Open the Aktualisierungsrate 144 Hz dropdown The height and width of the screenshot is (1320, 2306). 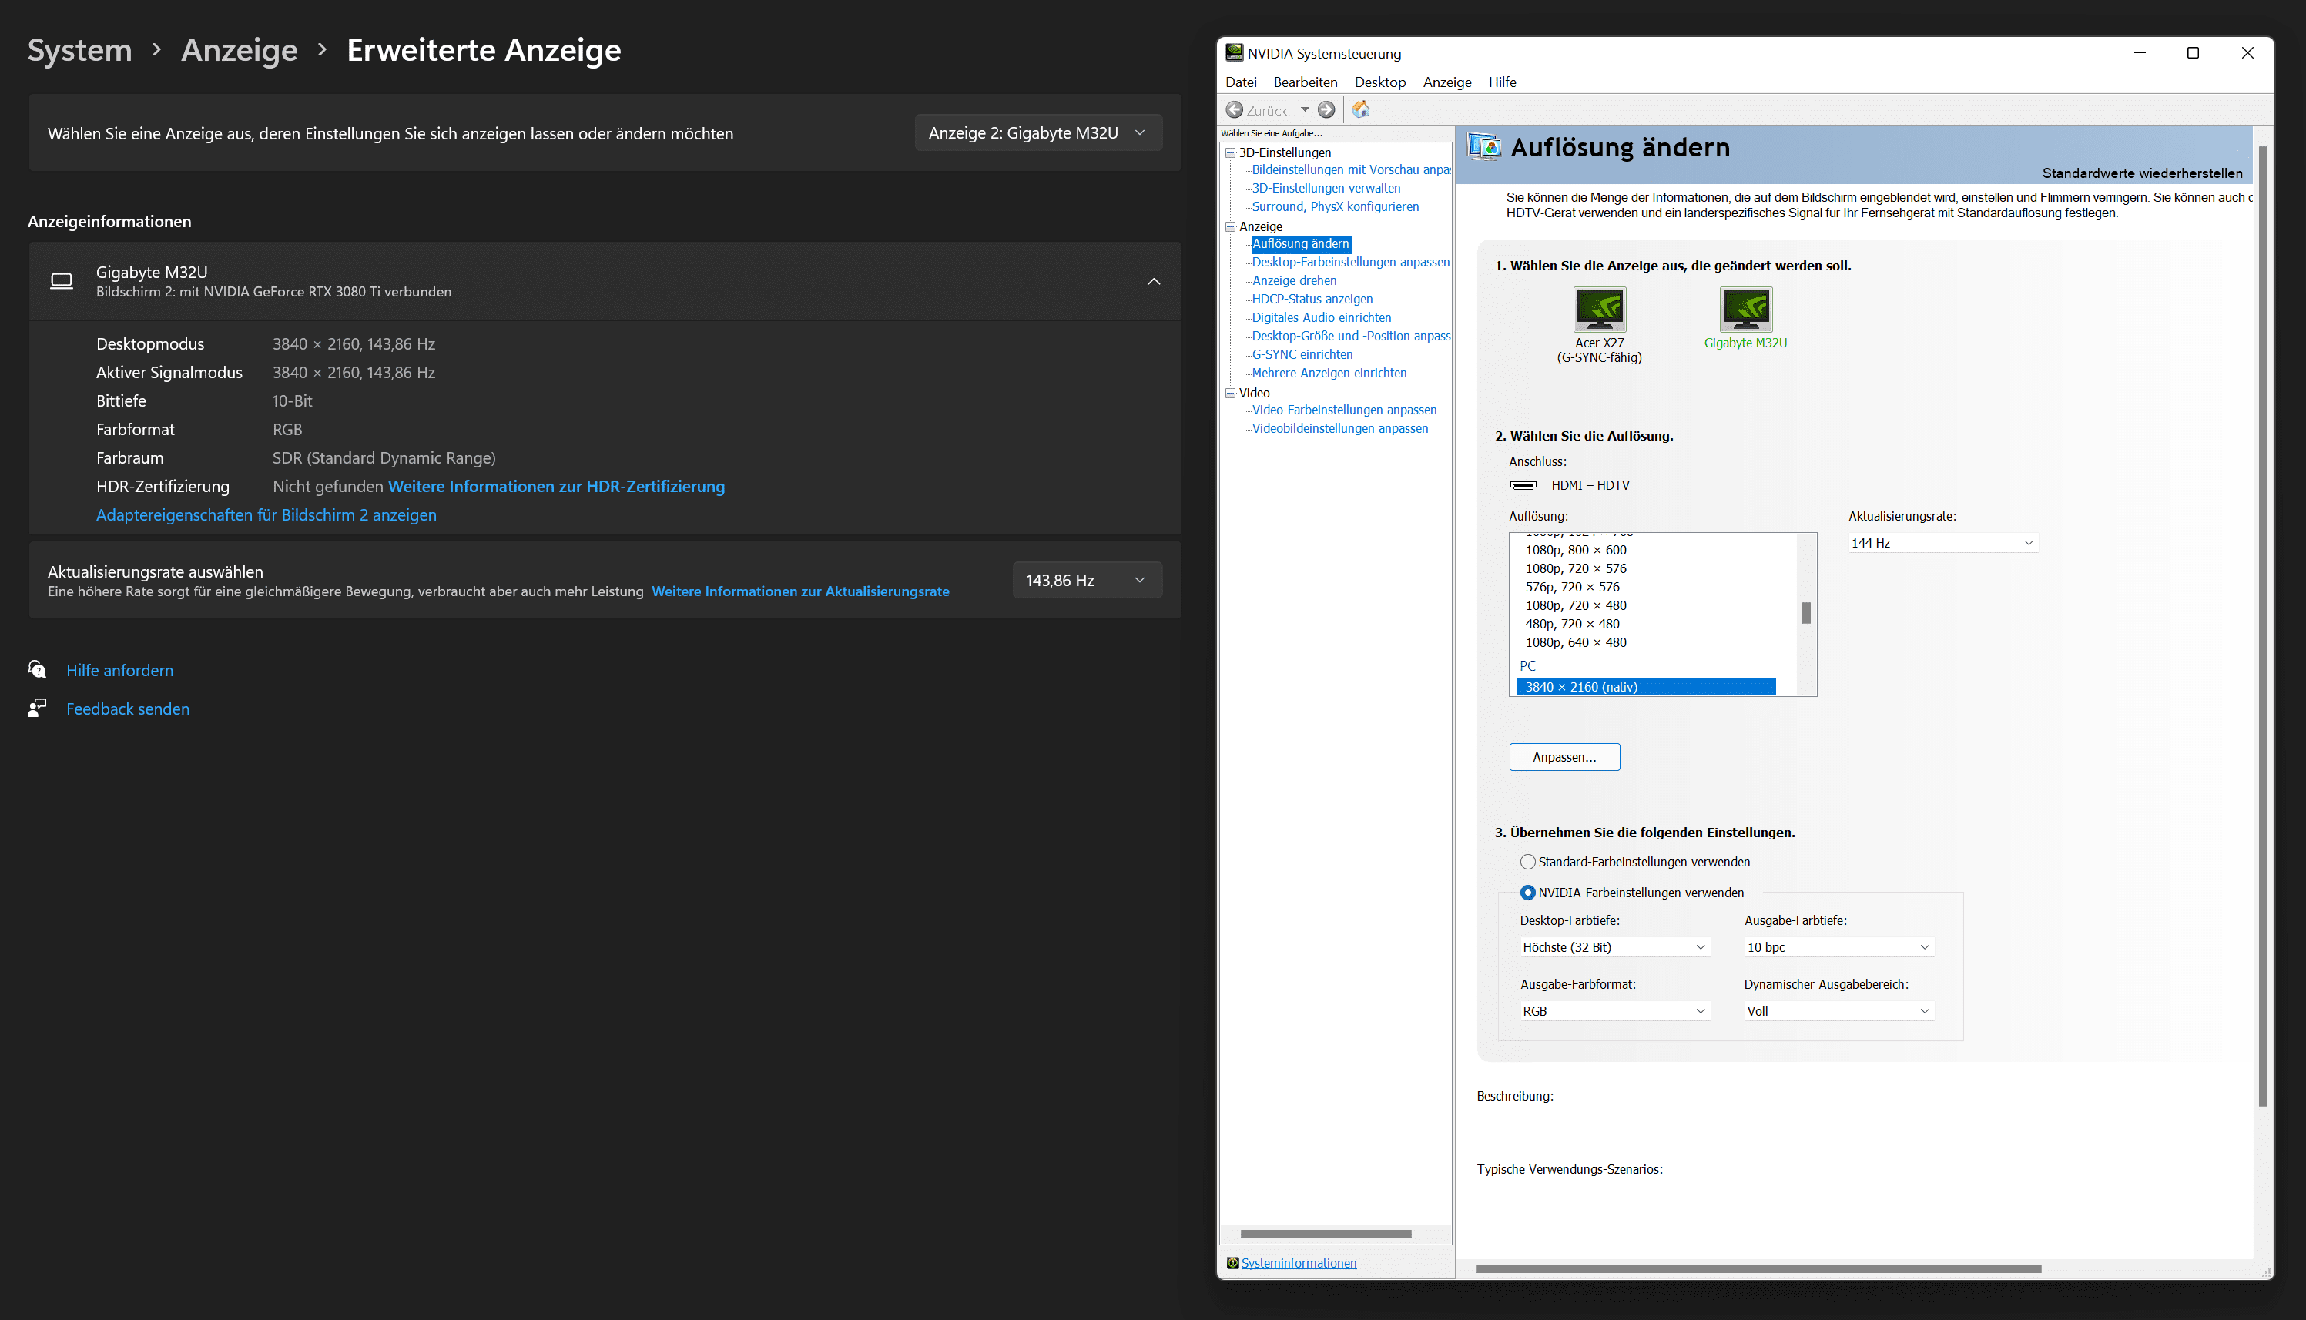pyautogui.click(x=1942, y=542)
